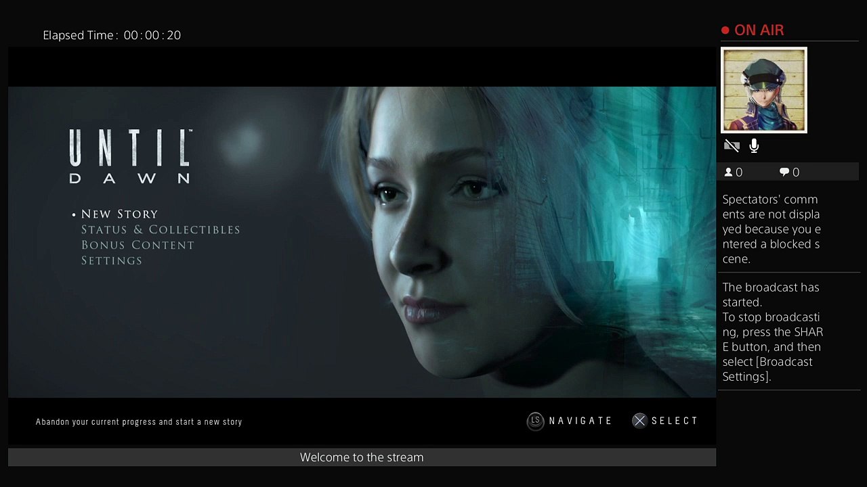Select the New Story menu option
This screenshot has width=867, height=487.
tap(119, 214)
